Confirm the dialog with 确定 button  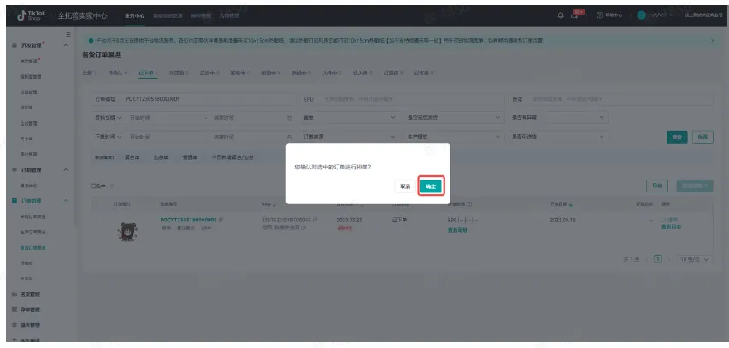click(431, 186)
